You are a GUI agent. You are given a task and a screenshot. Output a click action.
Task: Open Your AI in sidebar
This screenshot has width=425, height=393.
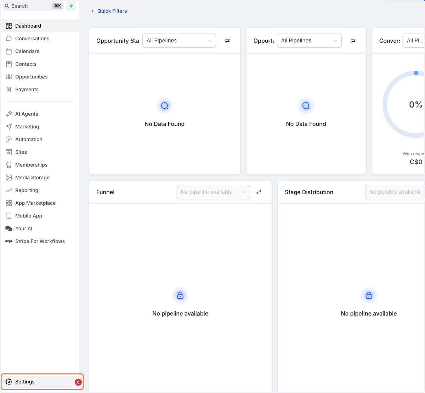pos(40,229)
